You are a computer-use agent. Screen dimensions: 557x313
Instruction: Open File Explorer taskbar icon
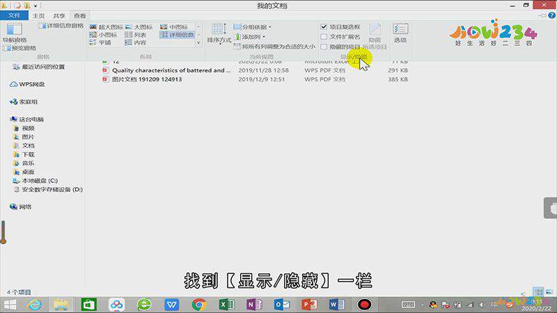point(61,305)
